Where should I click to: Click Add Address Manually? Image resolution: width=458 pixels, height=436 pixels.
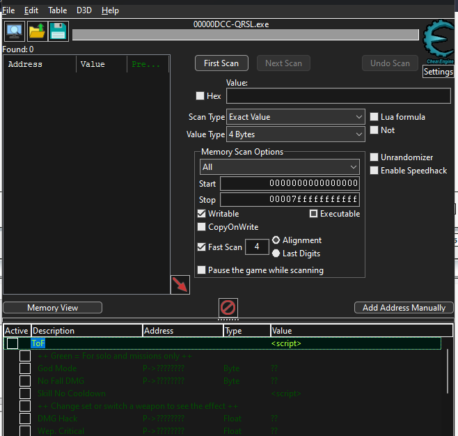pos(404,307)
